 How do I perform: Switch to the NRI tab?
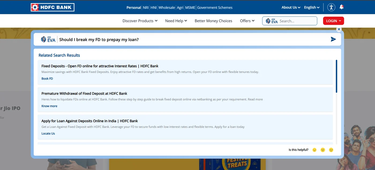pyautogui.click(x=146, y=8)
